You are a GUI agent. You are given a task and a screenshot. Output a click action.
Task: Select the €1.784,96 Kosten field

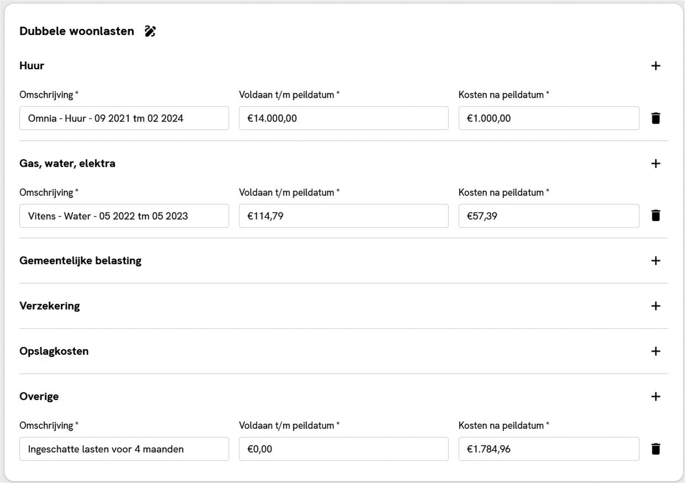tap(549, 449)
